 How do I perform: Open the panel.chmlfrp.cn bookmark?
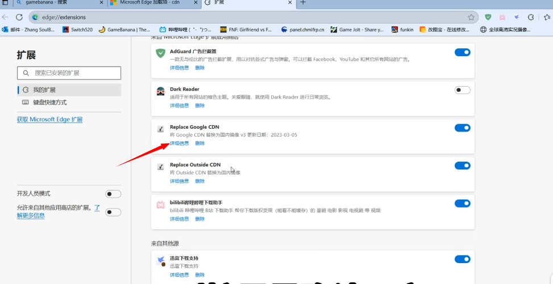(x=302, y=30)
